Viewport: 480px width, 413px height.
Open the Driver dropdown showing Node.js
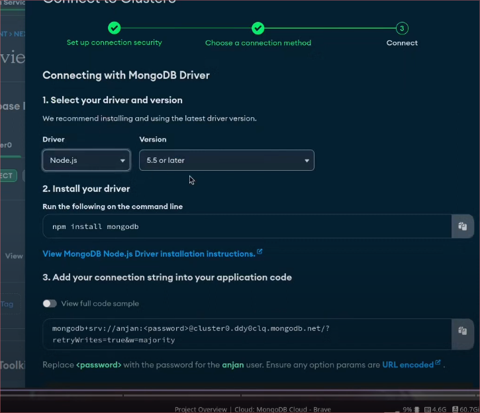(x=87, y=160)
